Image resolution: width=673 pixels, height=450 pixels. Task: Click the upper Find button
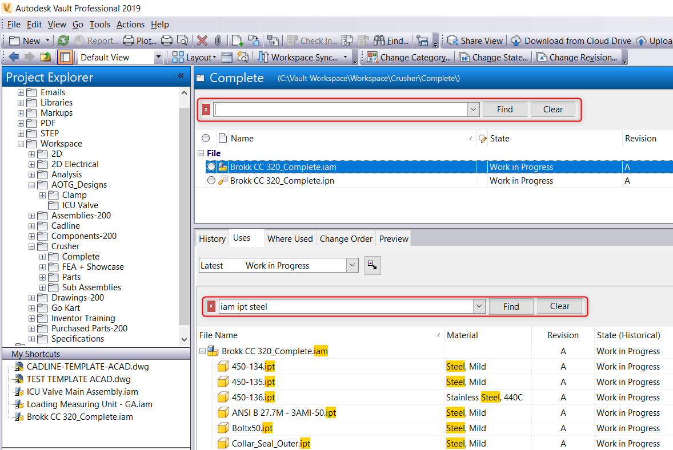click(x=505, y=110)
